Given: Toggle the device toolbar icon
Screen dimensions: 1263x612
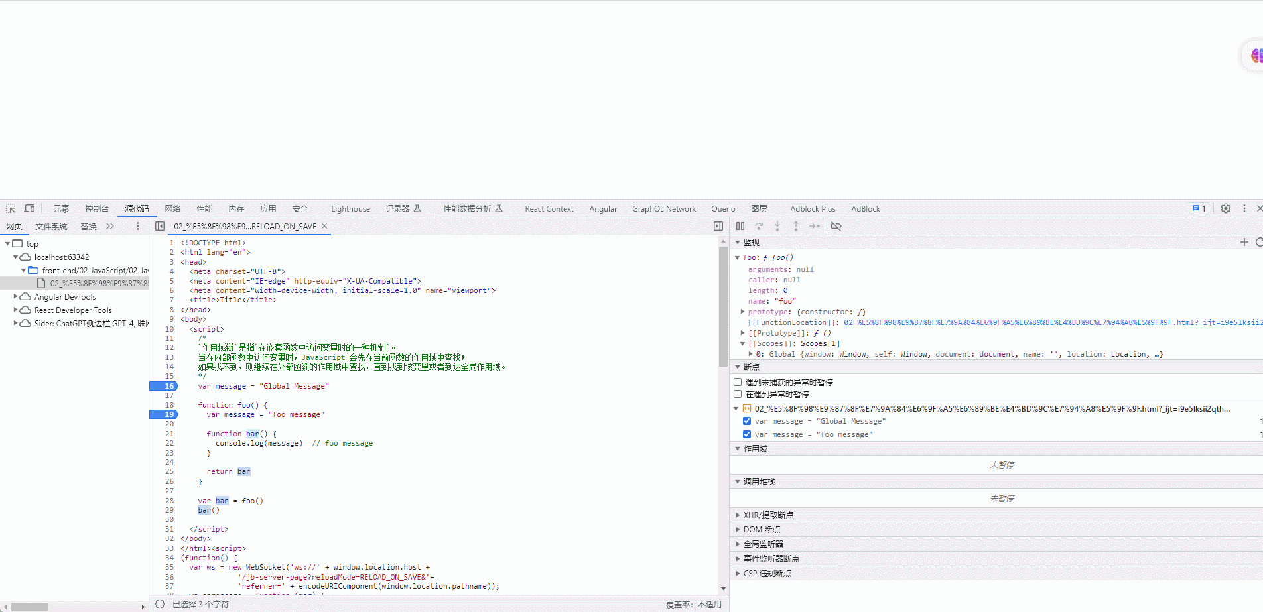Looking at the screenshot, I should pos(30,208).
